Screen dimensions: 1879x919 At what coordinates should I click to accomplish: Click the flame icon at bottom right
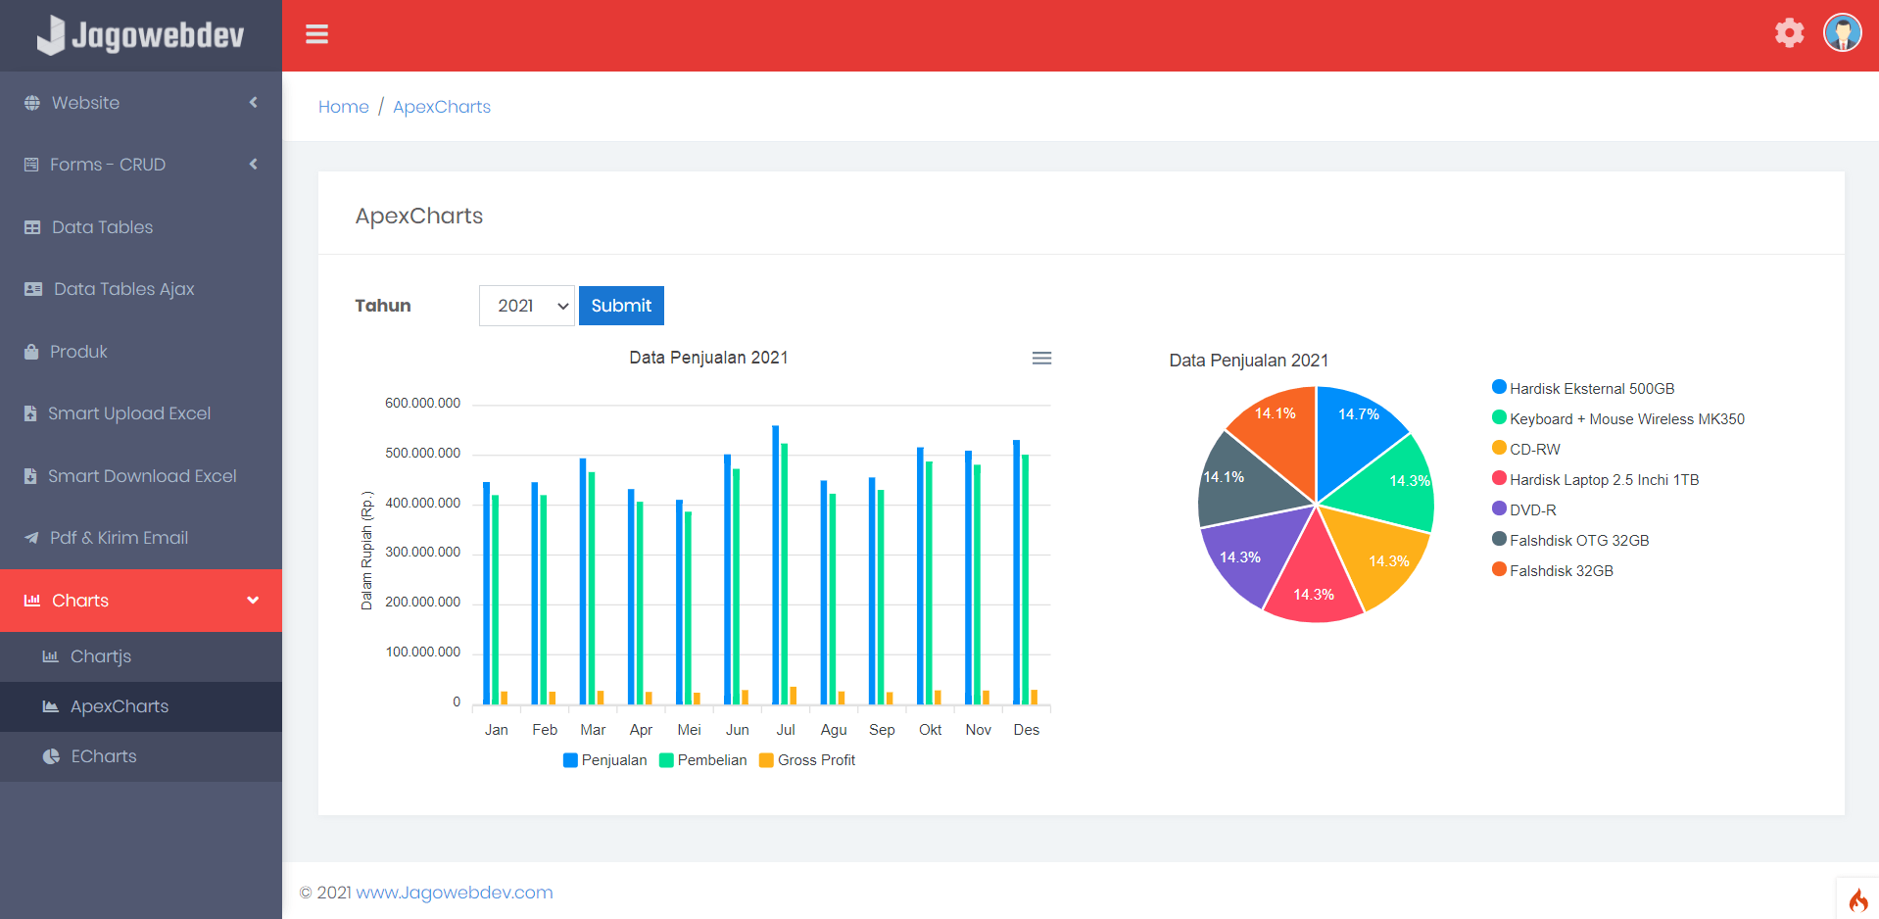tap(1859, 899)
